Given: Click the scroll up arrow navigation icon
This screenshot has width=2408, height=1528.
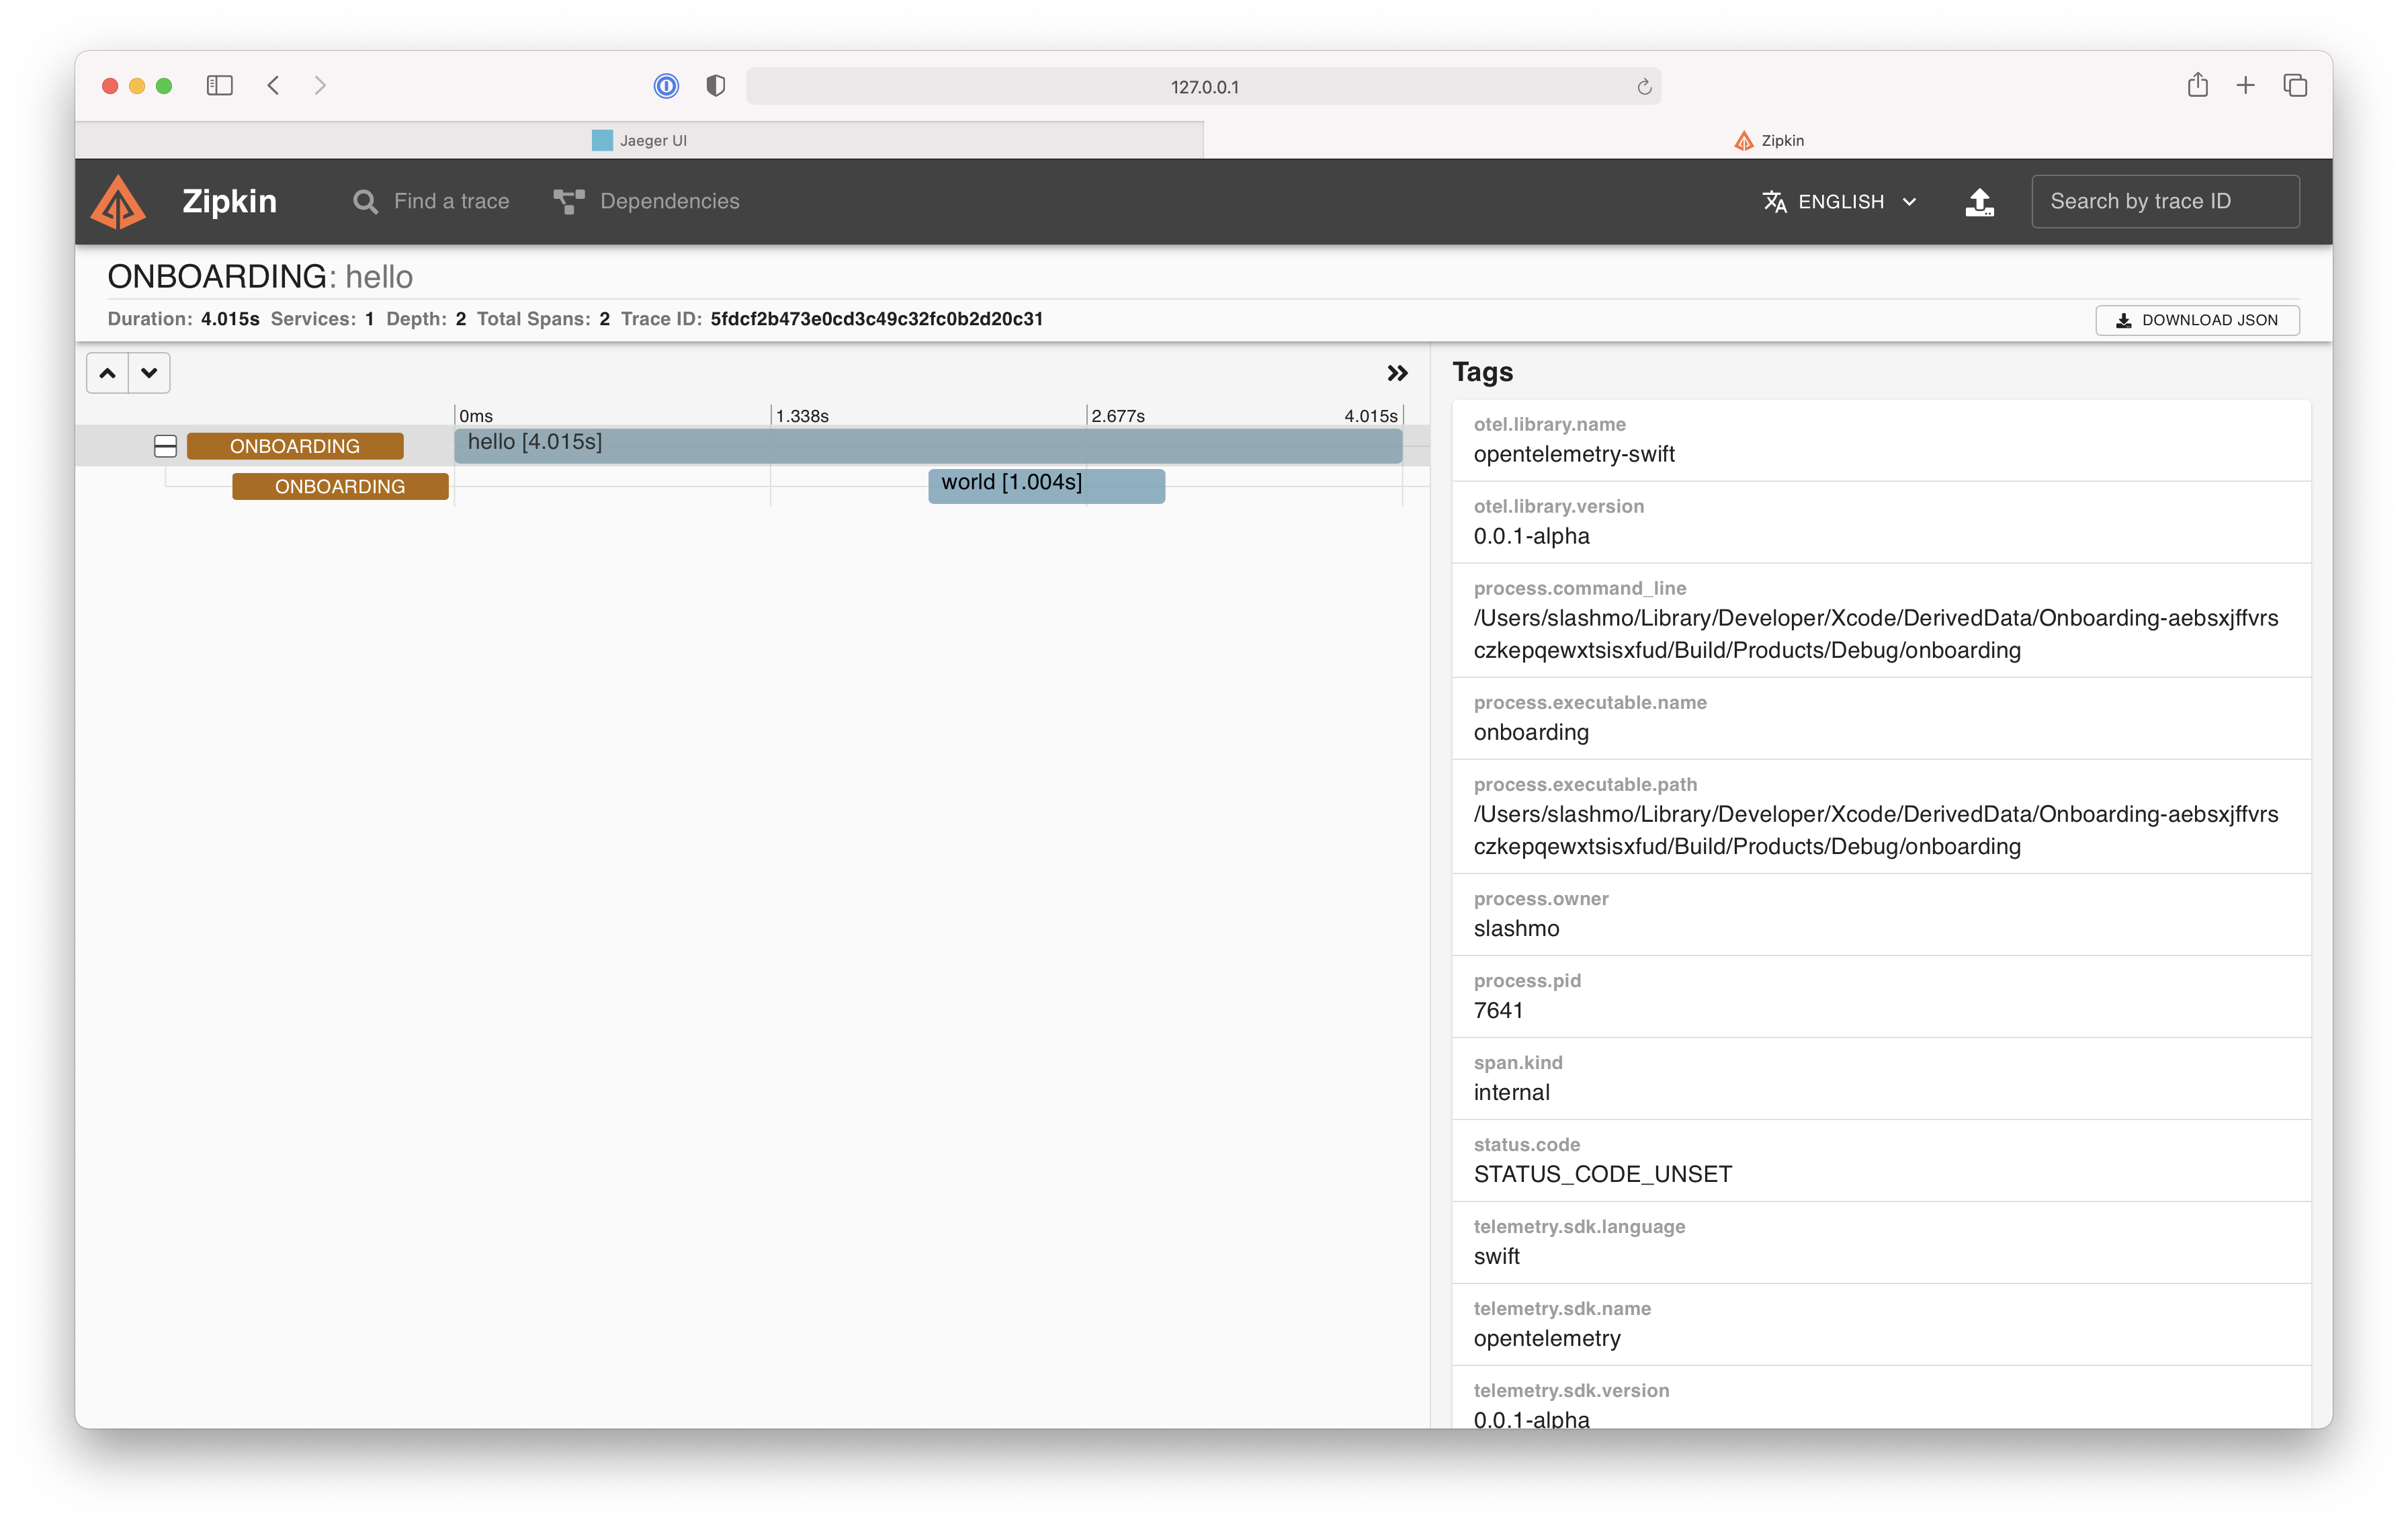Looking at the screenshot, I should (107, 370).
